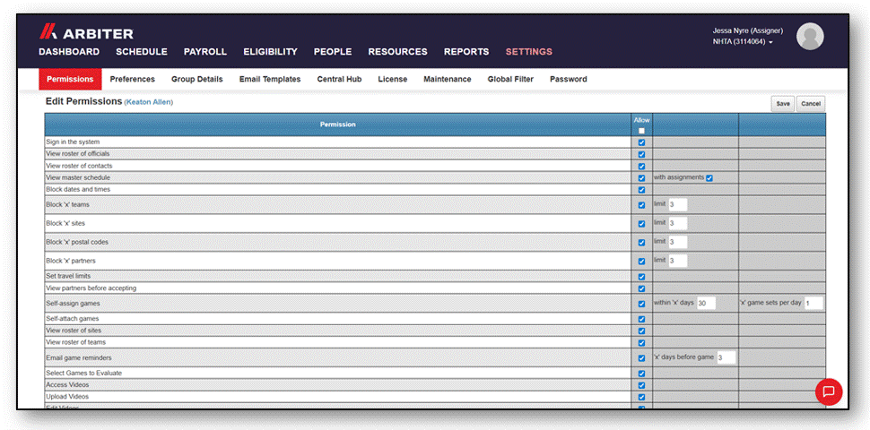Toggle the Allow all header checkbox
Screen dimensions: 870x430
(641, 131)
